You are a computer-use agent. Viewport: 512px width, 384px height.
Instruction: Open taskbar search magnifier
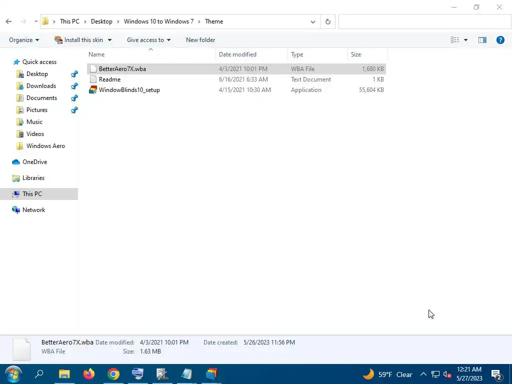coord(39,374)
